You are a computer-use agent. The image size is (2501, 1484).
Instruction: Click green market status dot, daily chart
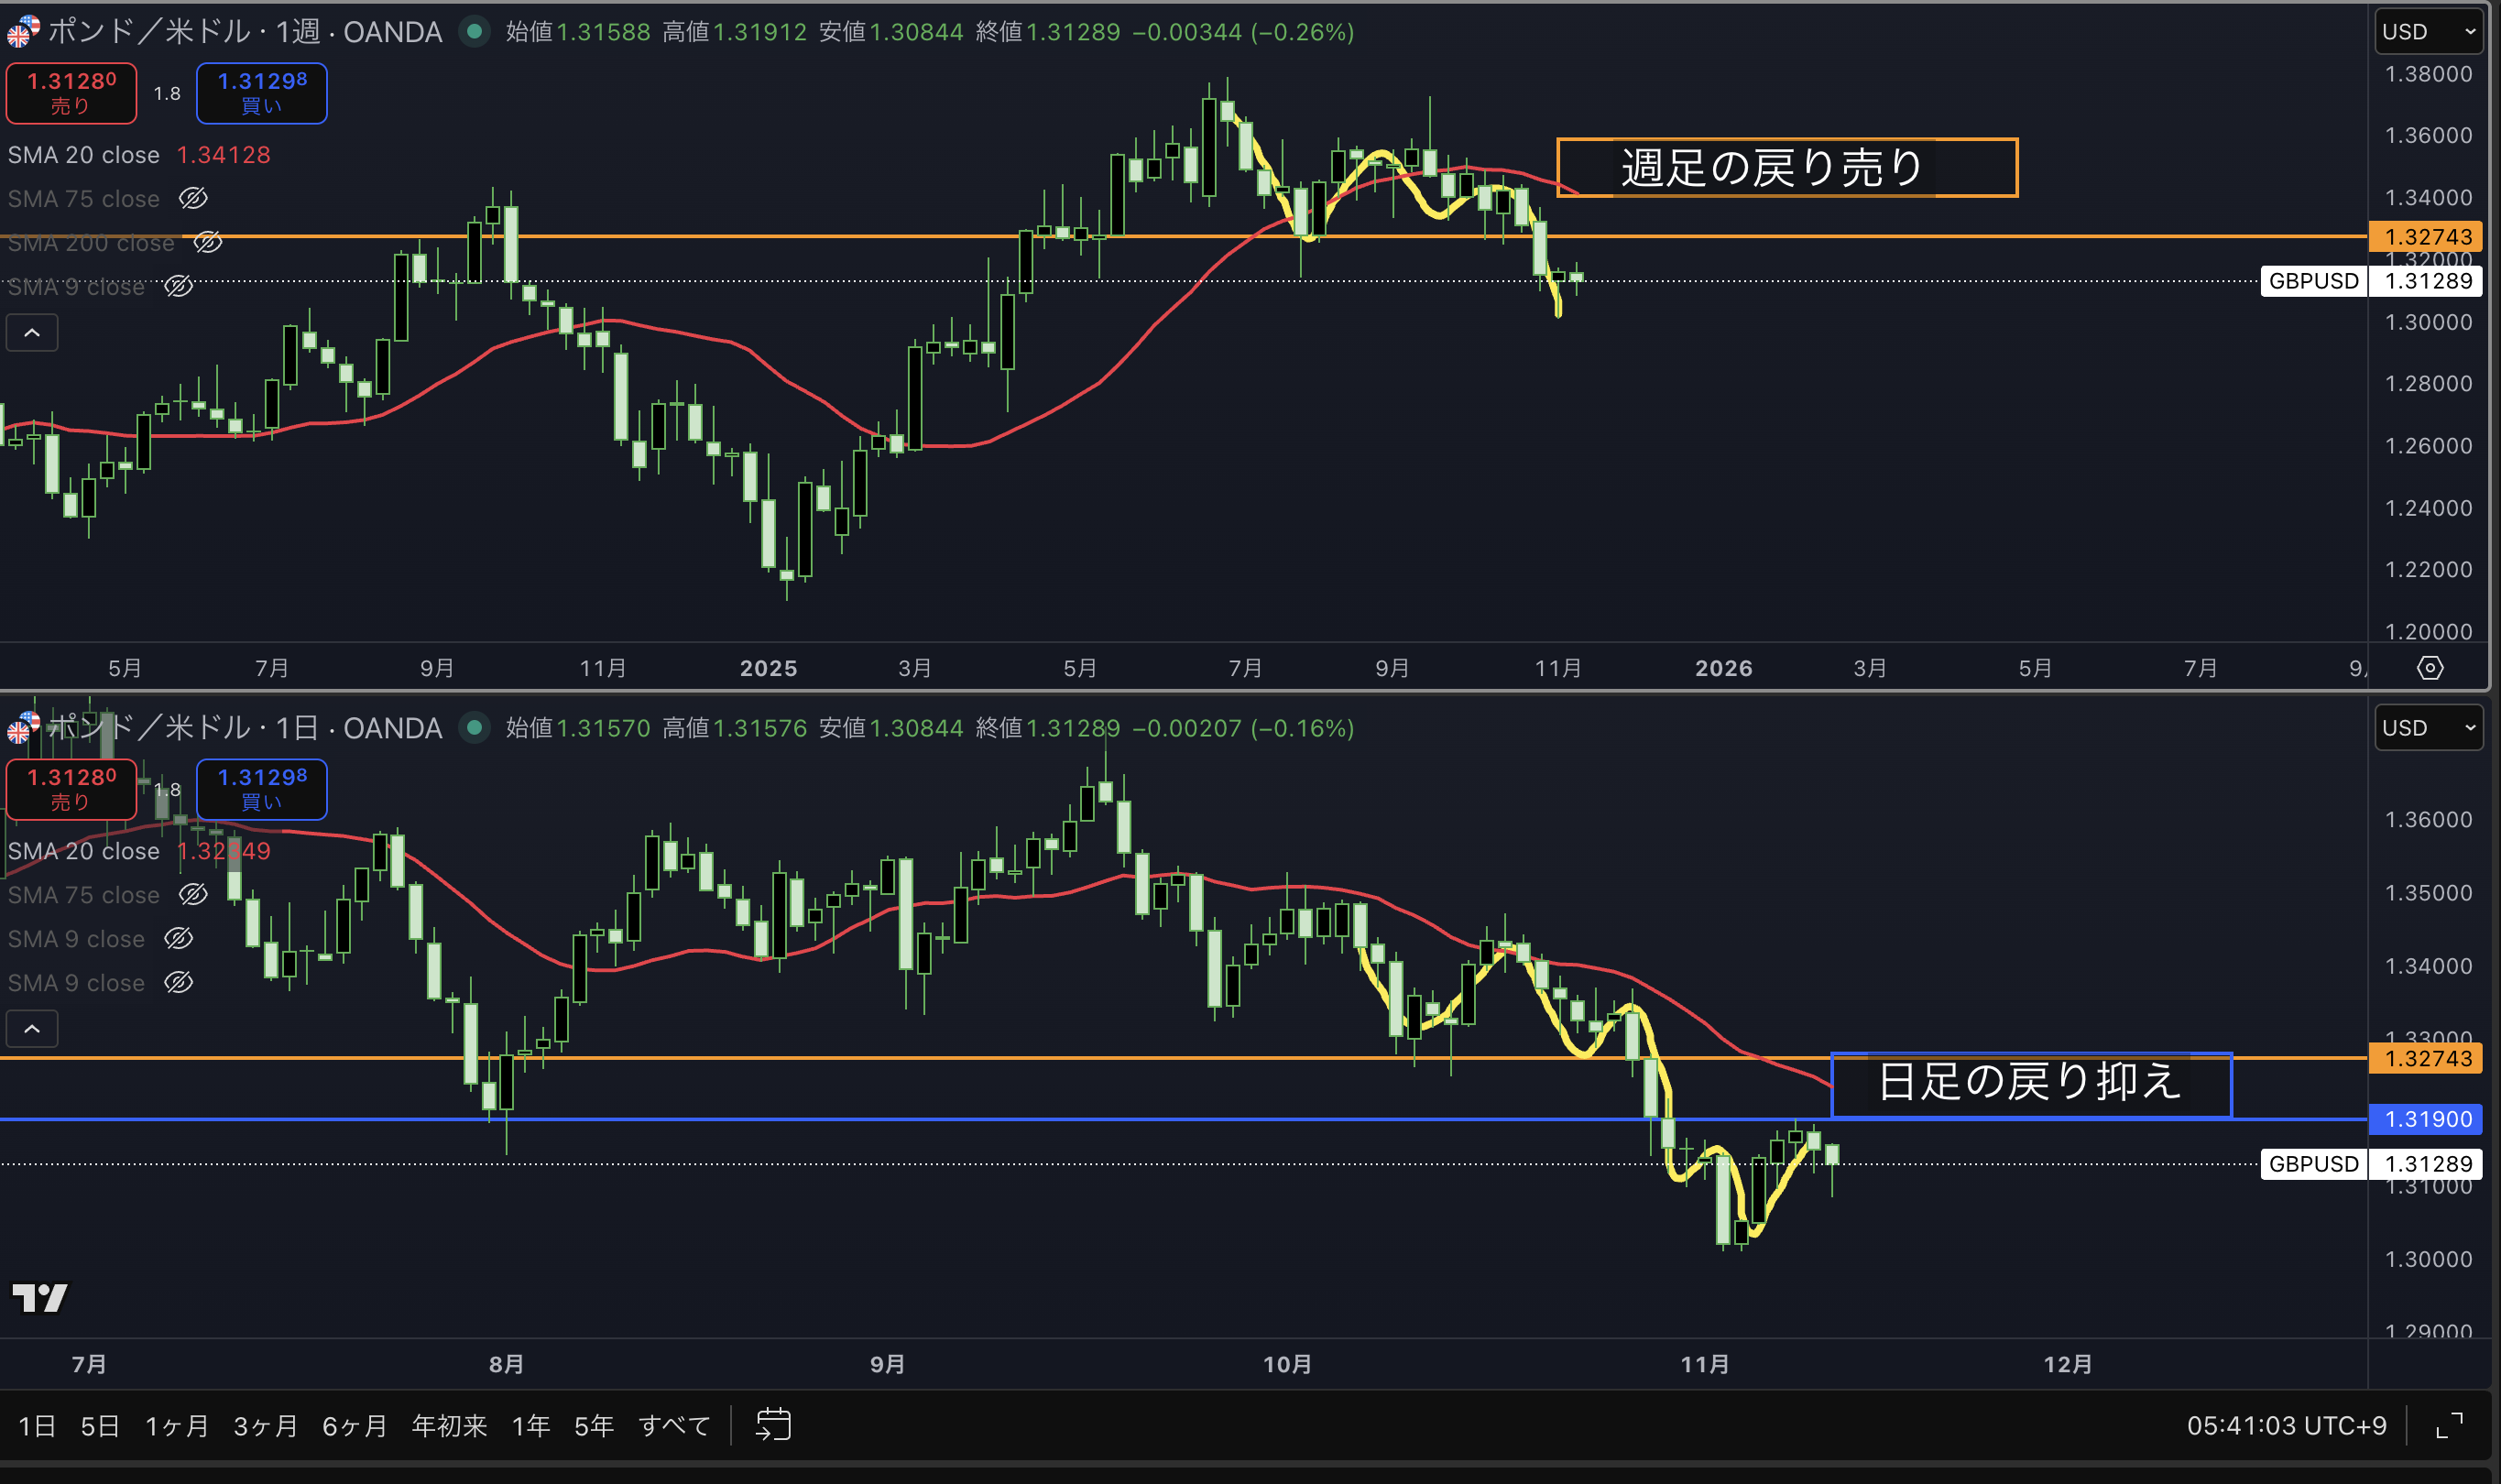(475, 728)
